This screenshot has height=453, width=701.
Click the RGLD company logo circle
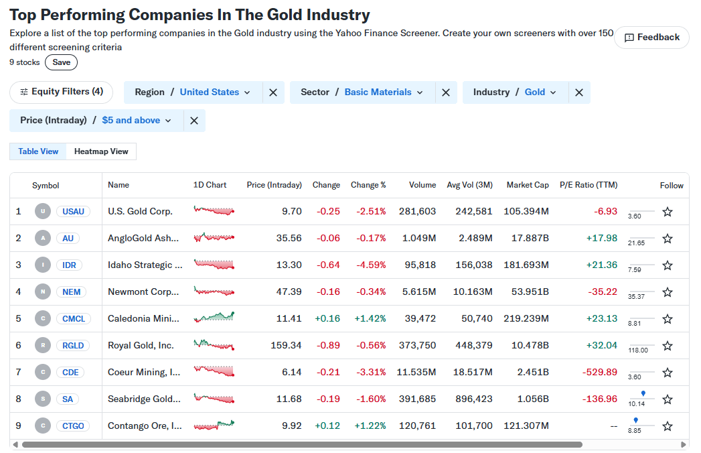click(43, 346)
